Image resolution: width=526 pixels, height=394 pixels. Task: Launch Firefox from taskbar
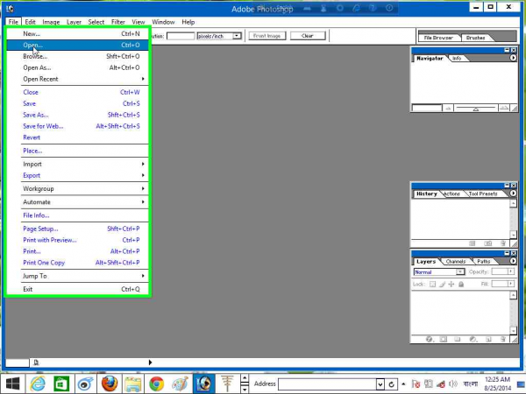coord(110,383)
